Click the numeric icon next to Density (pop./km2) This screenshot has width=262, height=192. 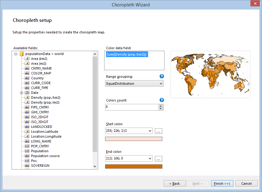point(27,98)
